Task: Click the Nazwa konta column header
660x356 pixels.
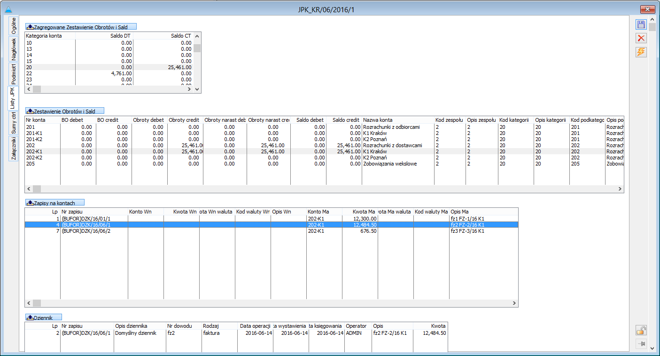Action: [398, 120]
